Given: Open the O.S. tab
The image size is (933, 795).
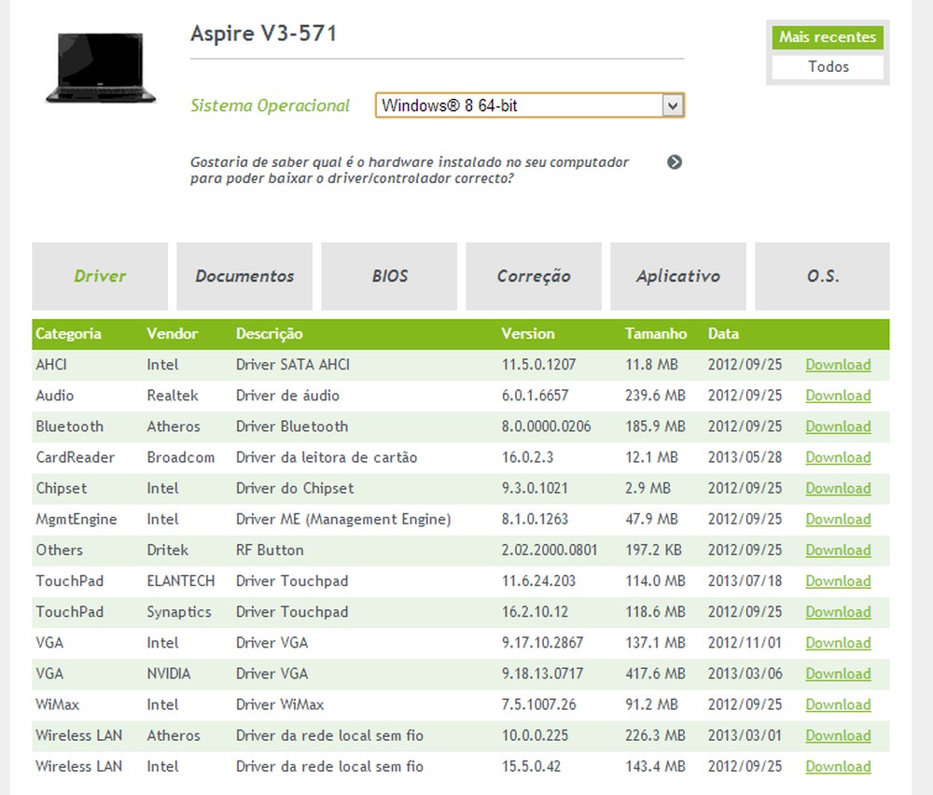Looking at the screenshot, I should (822, 276).
